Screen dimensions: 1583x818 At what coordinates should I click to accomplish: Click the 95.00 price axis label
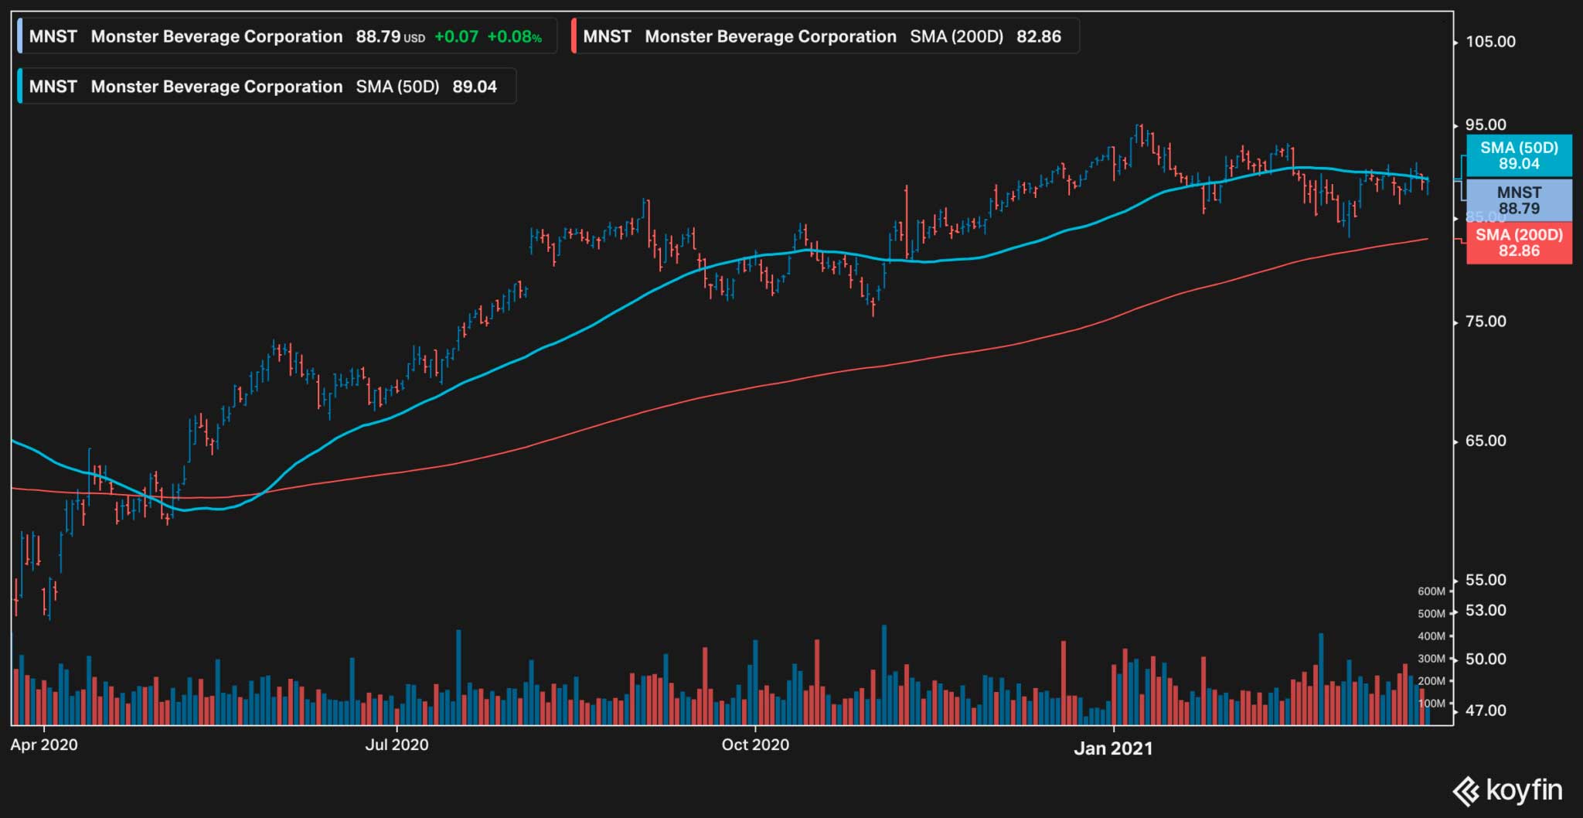(x=1486, y=124)
